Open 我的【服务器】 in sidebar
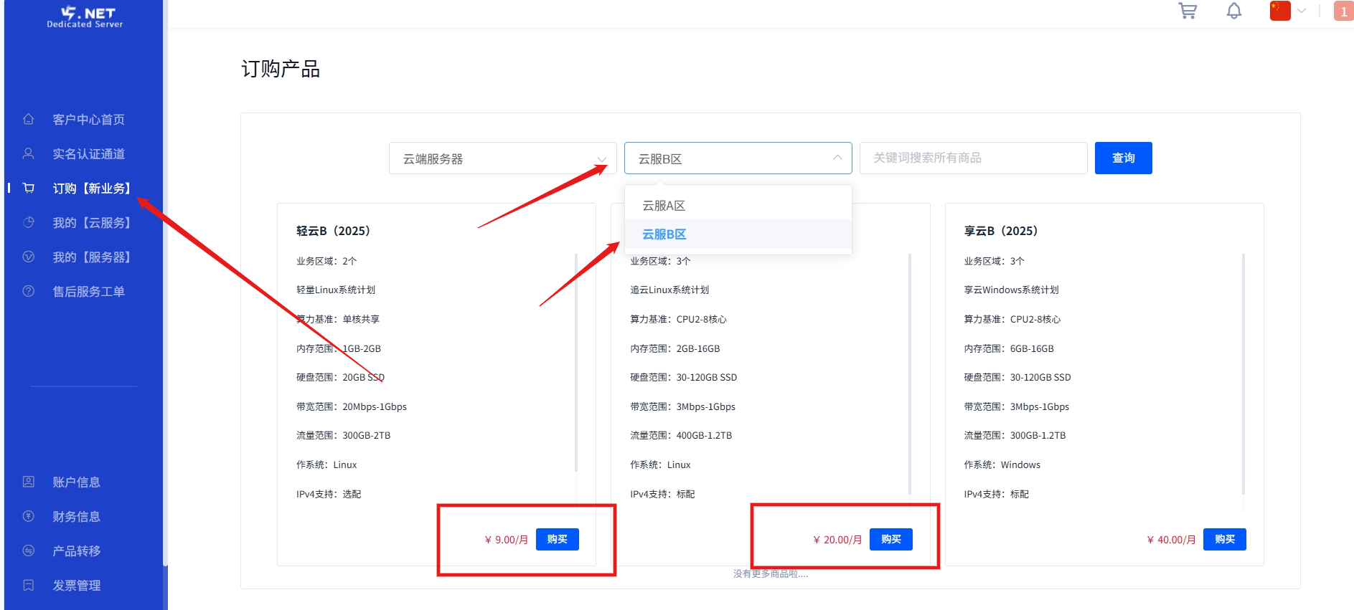Image resolution: width=1354 pixels, height=610 pixels. tap(91, 257)
